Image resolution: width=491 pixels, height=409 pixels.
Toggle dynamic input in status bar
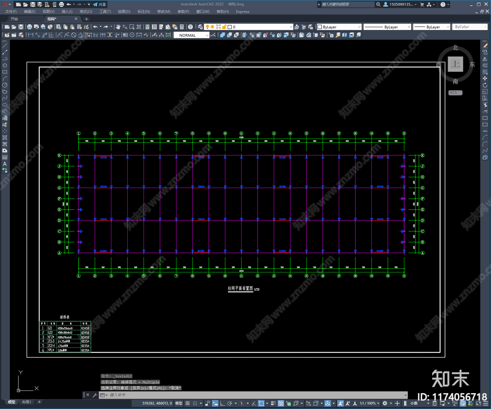click(x=215, y=403)
